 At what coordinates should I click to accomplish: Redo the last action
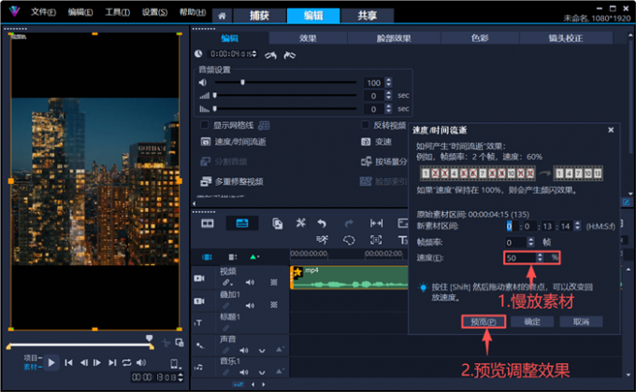coord(349,223)
